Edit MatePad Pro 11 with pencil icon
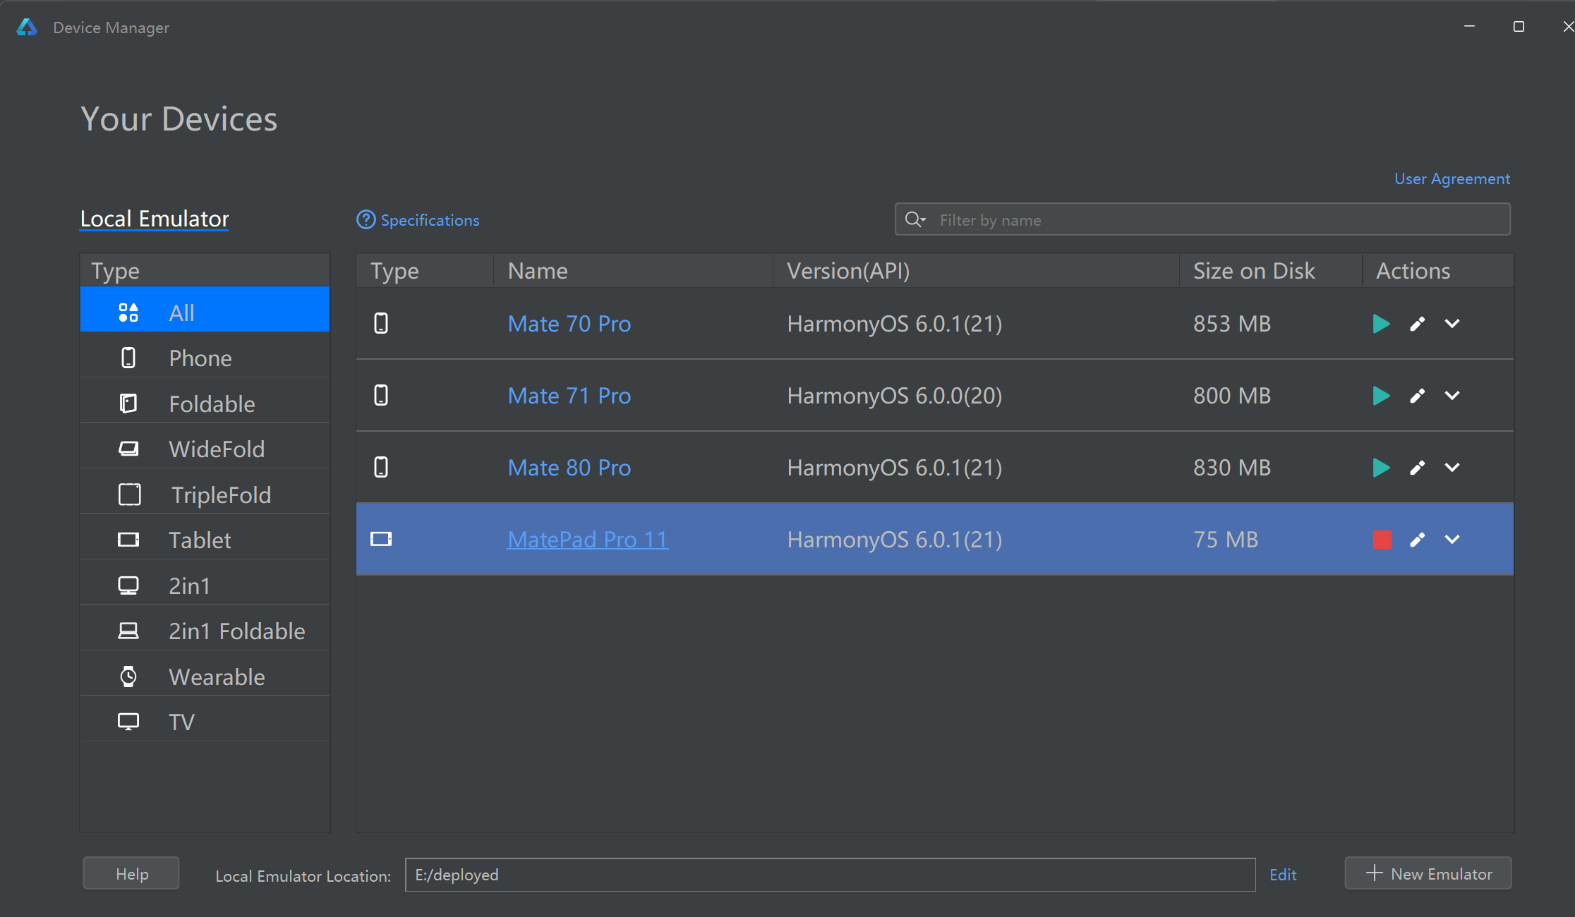The height and width of the screenshot is (917, 1575). 1417,540
